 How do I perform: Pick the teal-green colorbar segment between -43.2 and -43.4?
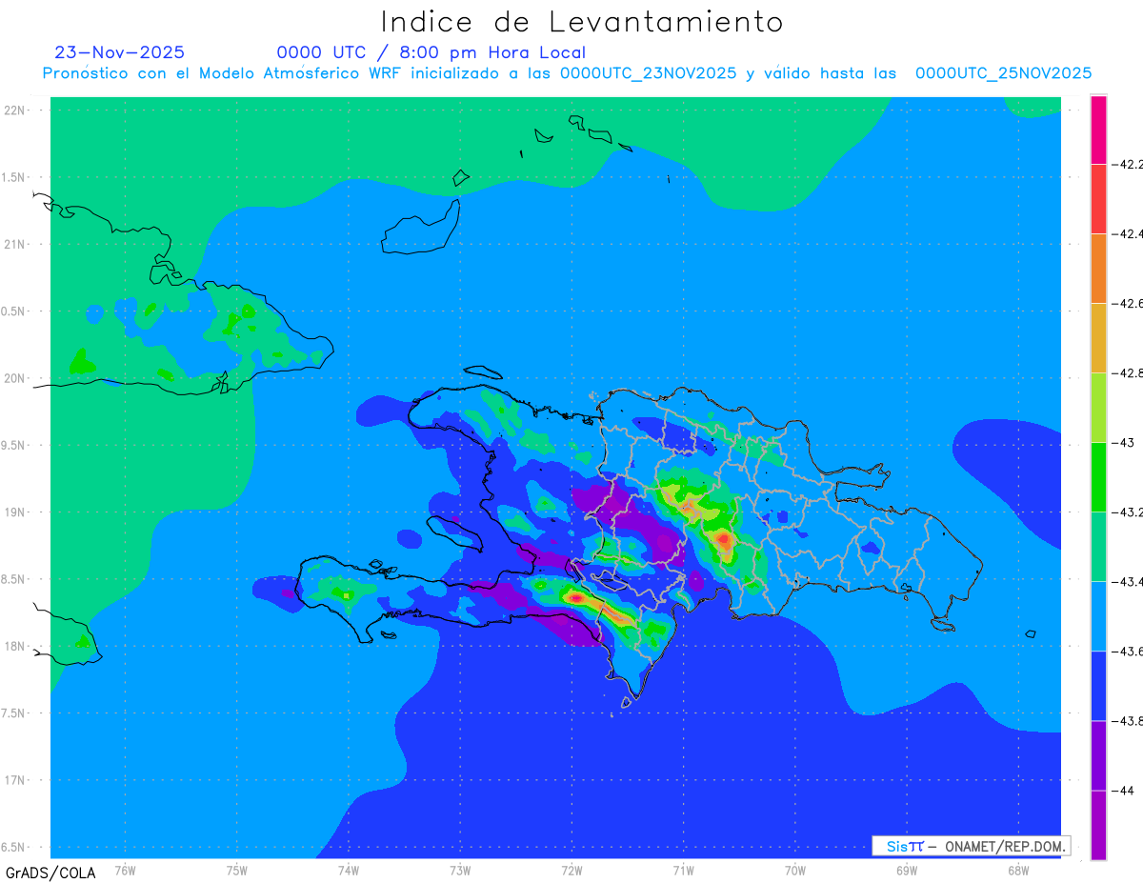point(1098,546)
